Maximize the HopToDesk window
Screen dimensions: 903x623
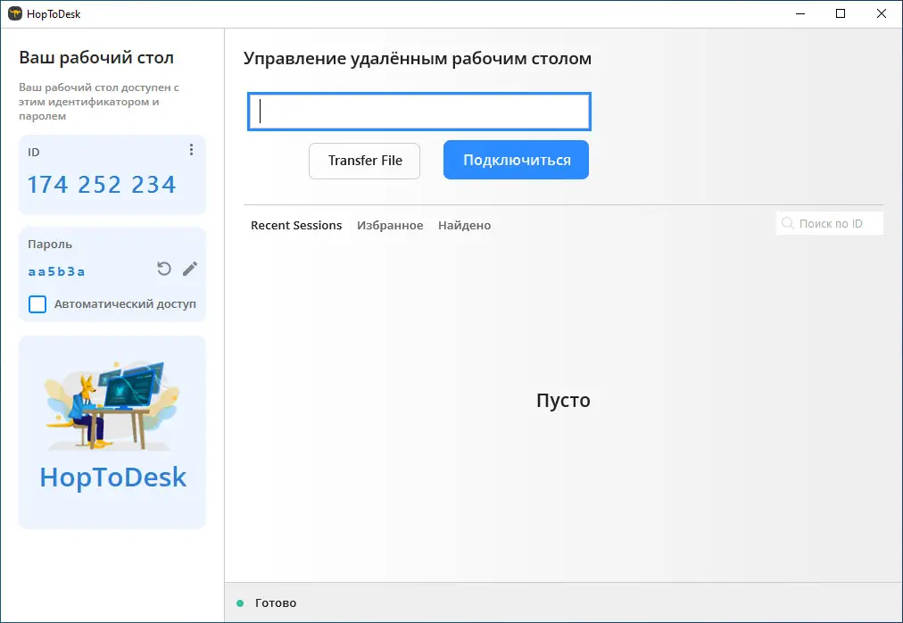pos(841,13)
